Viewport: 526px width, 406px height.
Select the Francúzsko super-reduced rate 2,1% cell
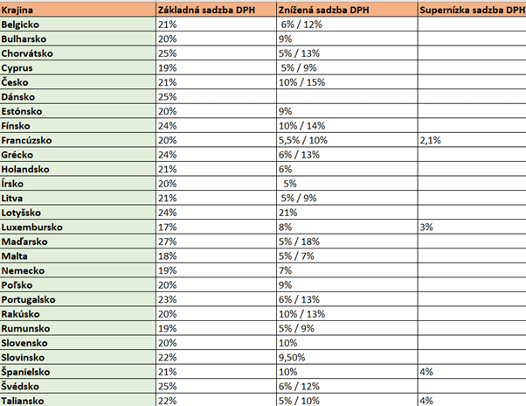tap(472, 140)
